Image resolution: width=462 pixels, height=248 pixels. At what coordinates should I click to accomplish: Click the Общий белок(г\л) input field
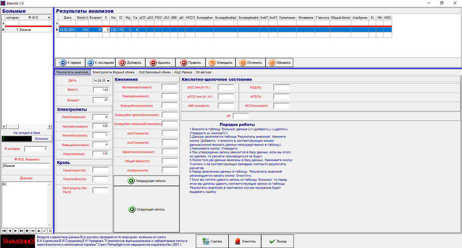[x=169, y=161]
